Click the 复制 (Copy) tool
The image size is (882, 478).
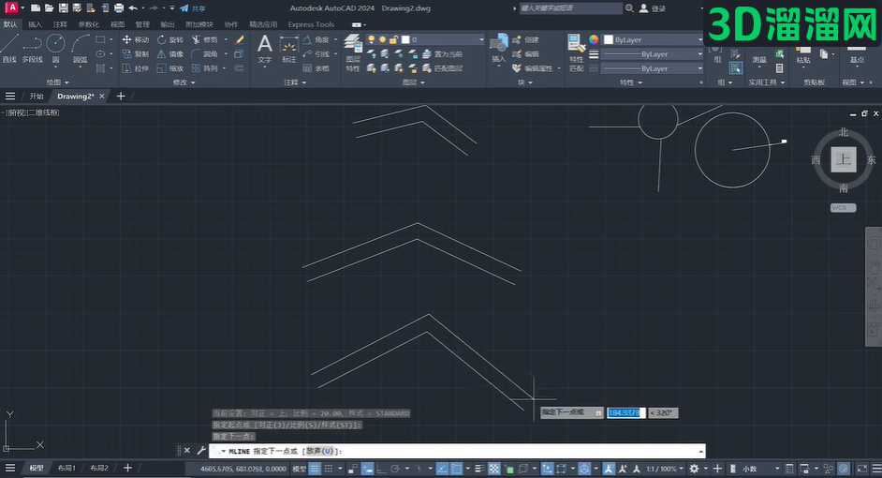[x=136, y=54]
